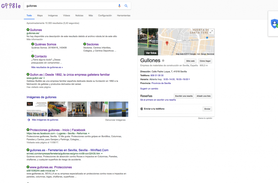Open the Gullones result title link
Image resolution: width=278 pixels, height=183 pixels.
[x=36, y=30]
